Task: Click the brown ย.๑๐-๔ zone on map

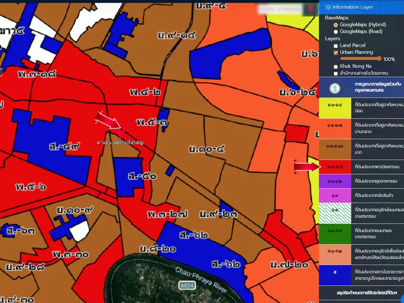Action: (x=207, y=149)
